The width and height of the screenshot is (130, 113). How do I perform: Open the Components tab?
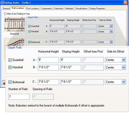(x=47, y=8)
